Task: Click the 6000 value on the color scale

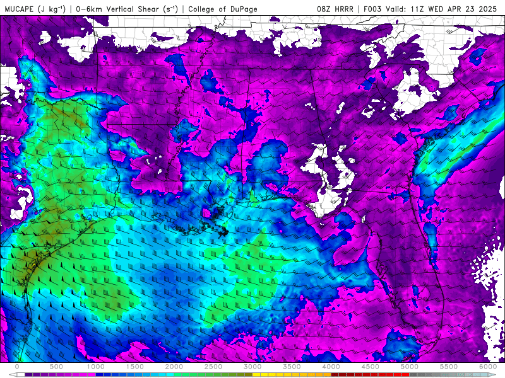Action: 488,367
